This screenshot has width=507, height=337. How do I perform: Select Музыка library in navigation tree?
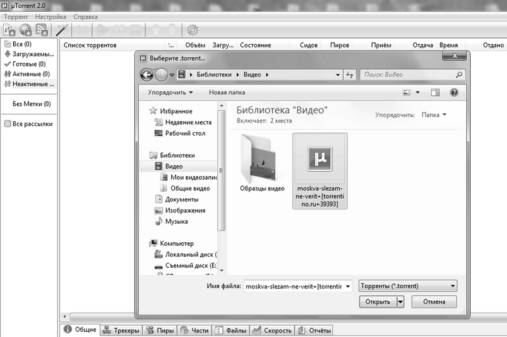pyautogui.click(x=172, y=221)
